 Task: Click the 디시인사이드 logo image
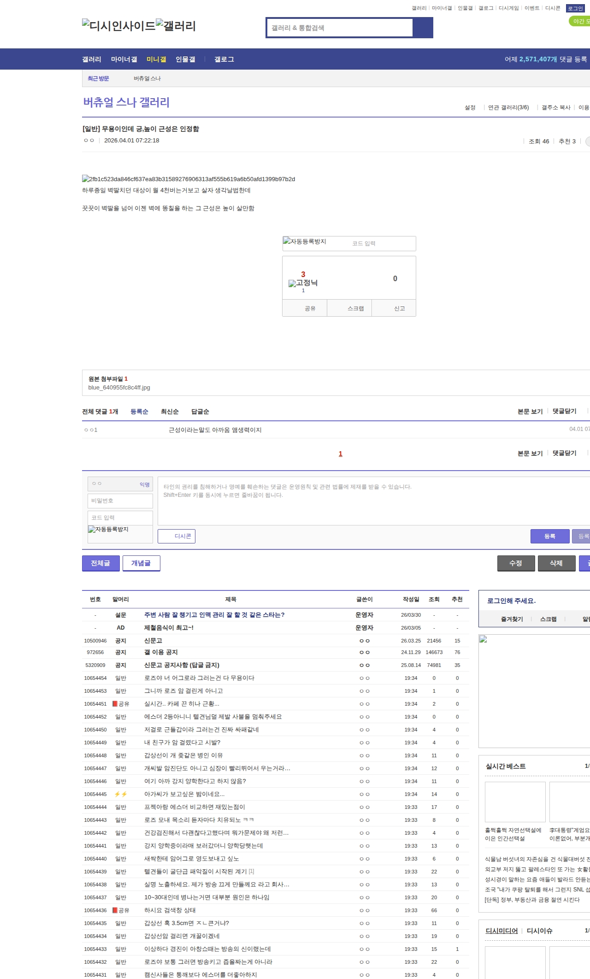pos(118,25)
